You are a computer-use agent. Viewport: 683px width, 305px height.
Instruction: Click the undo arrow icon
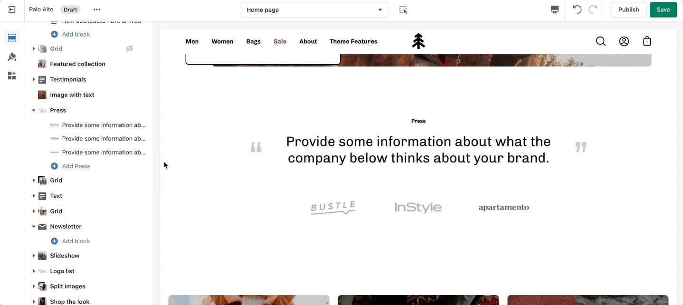click(x=577, y=10)
